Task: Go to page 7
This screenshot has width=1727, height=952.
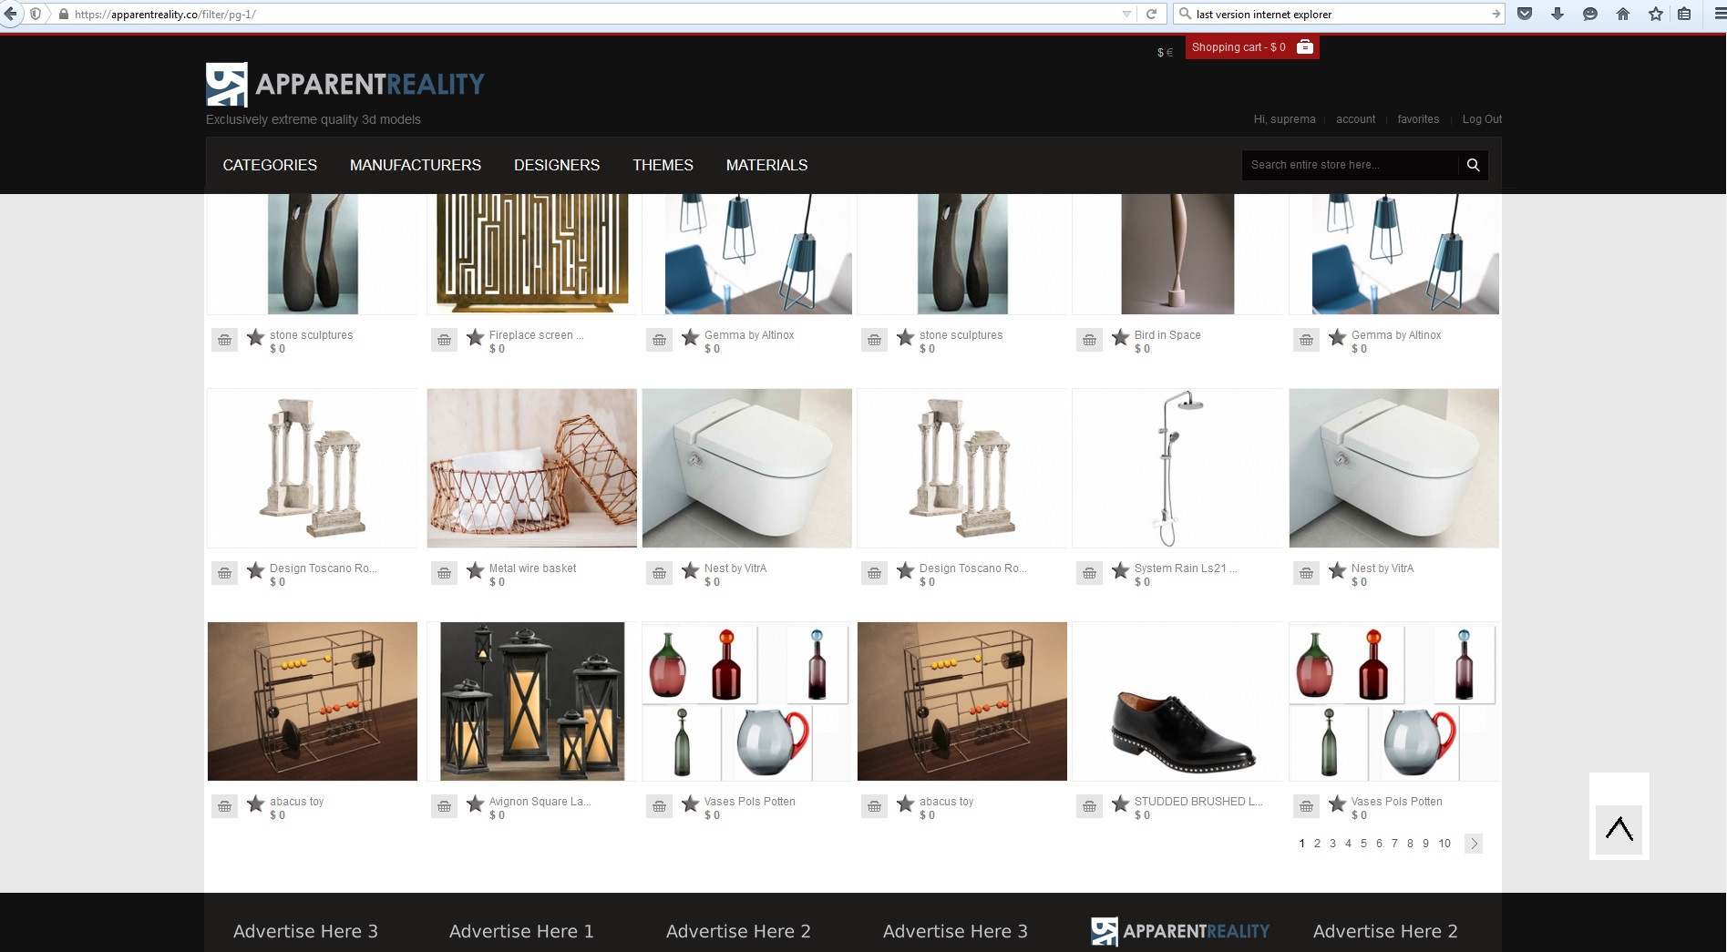Action: click(1394, 844)
